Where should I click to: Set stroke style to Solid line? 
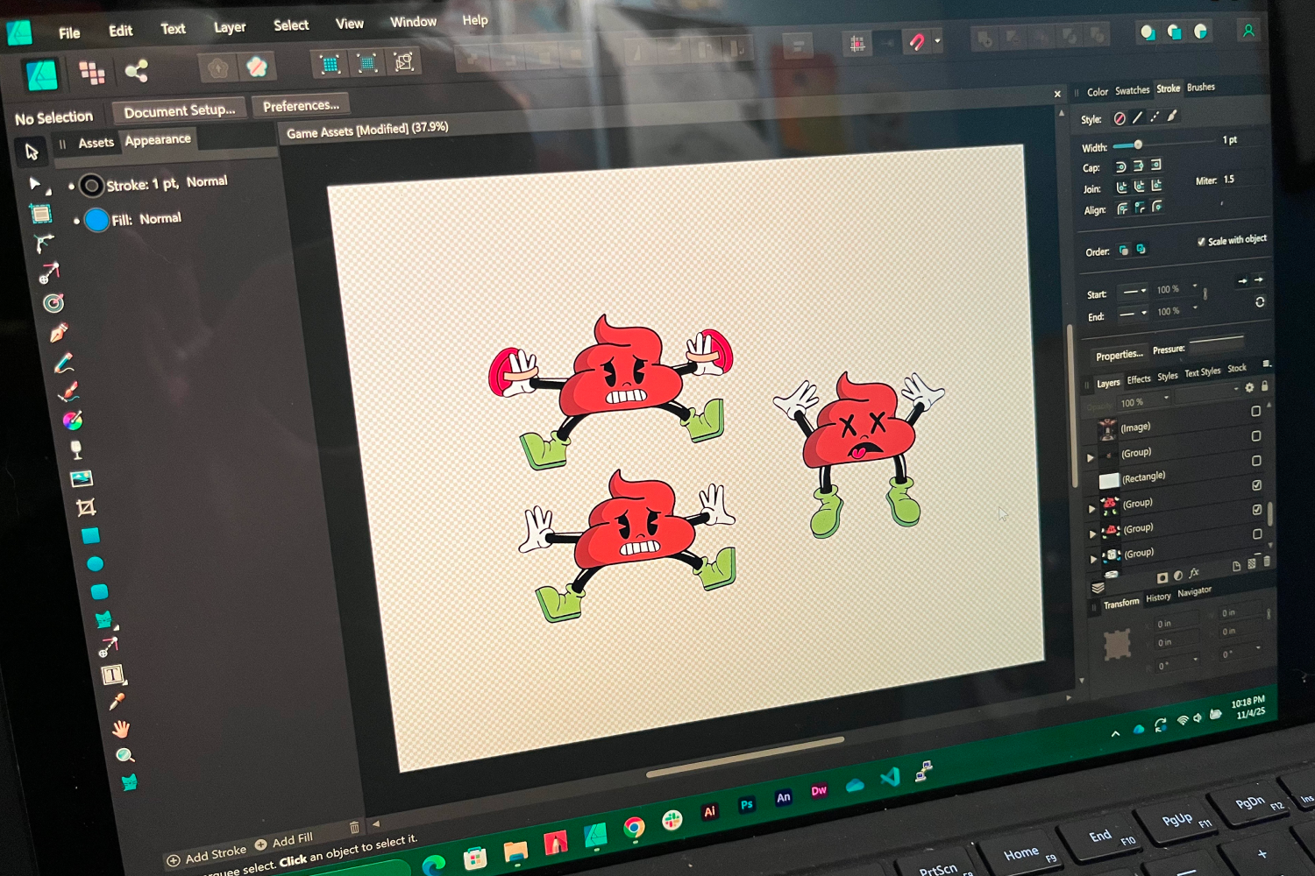click(x=1137, y=117)
